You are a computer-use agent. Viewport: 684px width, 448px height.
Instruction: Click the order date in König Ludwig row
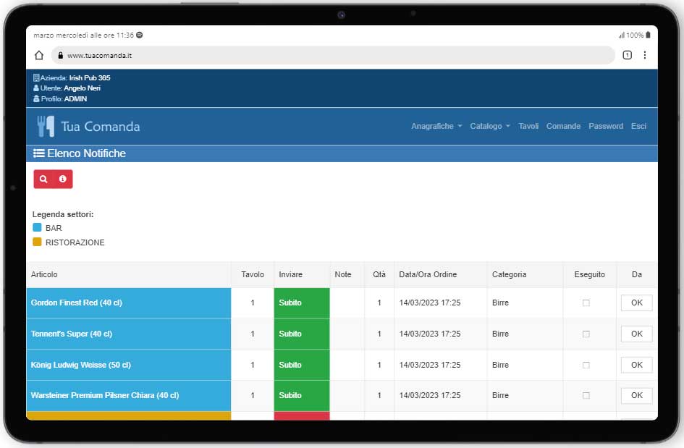(x=430, y=365)
